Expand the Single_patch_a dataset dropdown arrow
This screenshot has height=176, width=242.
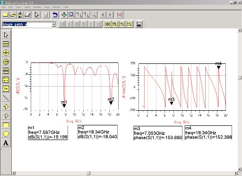53,25
